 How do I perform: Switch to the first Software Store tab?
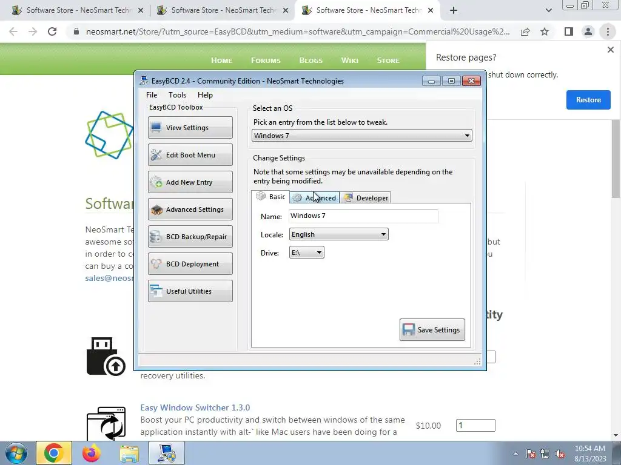[x=77, y=10]
